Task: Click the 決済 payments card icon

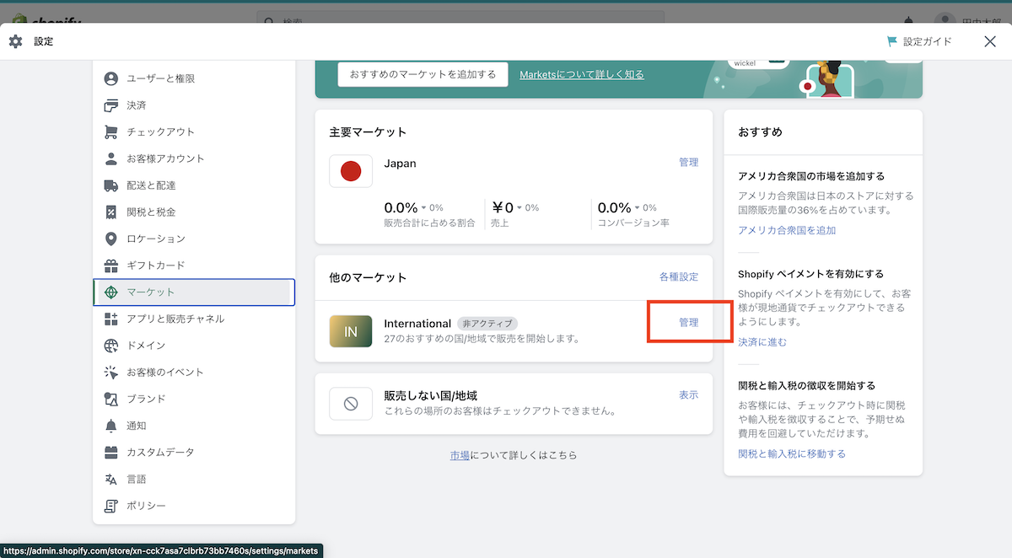Action: [x=110, y=105]
